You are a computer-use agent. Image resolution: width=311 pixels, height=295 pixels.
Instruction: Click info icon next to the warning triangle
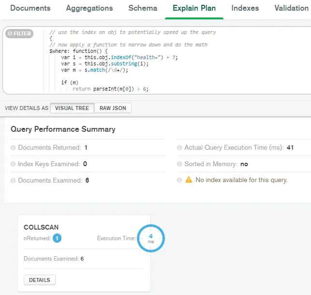(x=180, y=180)
